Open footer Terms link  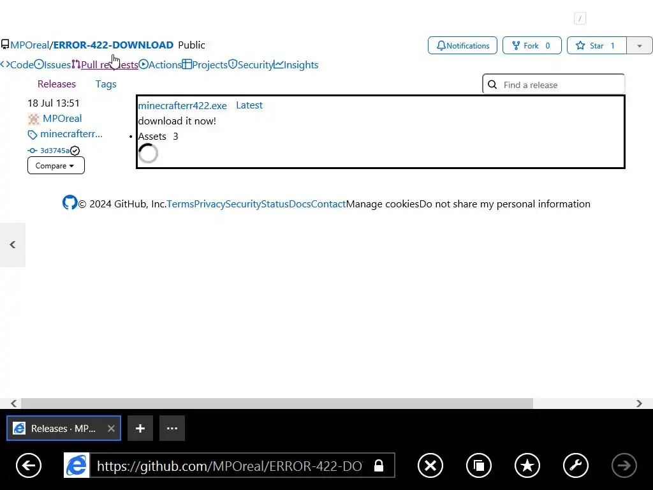pyautogui.click(x=180, y=204)
